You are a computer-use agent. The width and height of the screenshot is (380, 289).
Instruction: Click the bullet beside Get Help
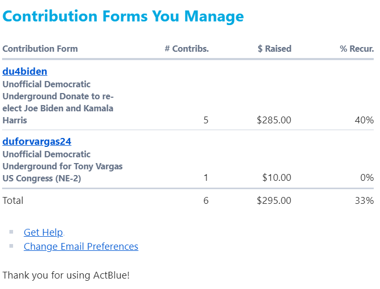click(x=11, y=232)
